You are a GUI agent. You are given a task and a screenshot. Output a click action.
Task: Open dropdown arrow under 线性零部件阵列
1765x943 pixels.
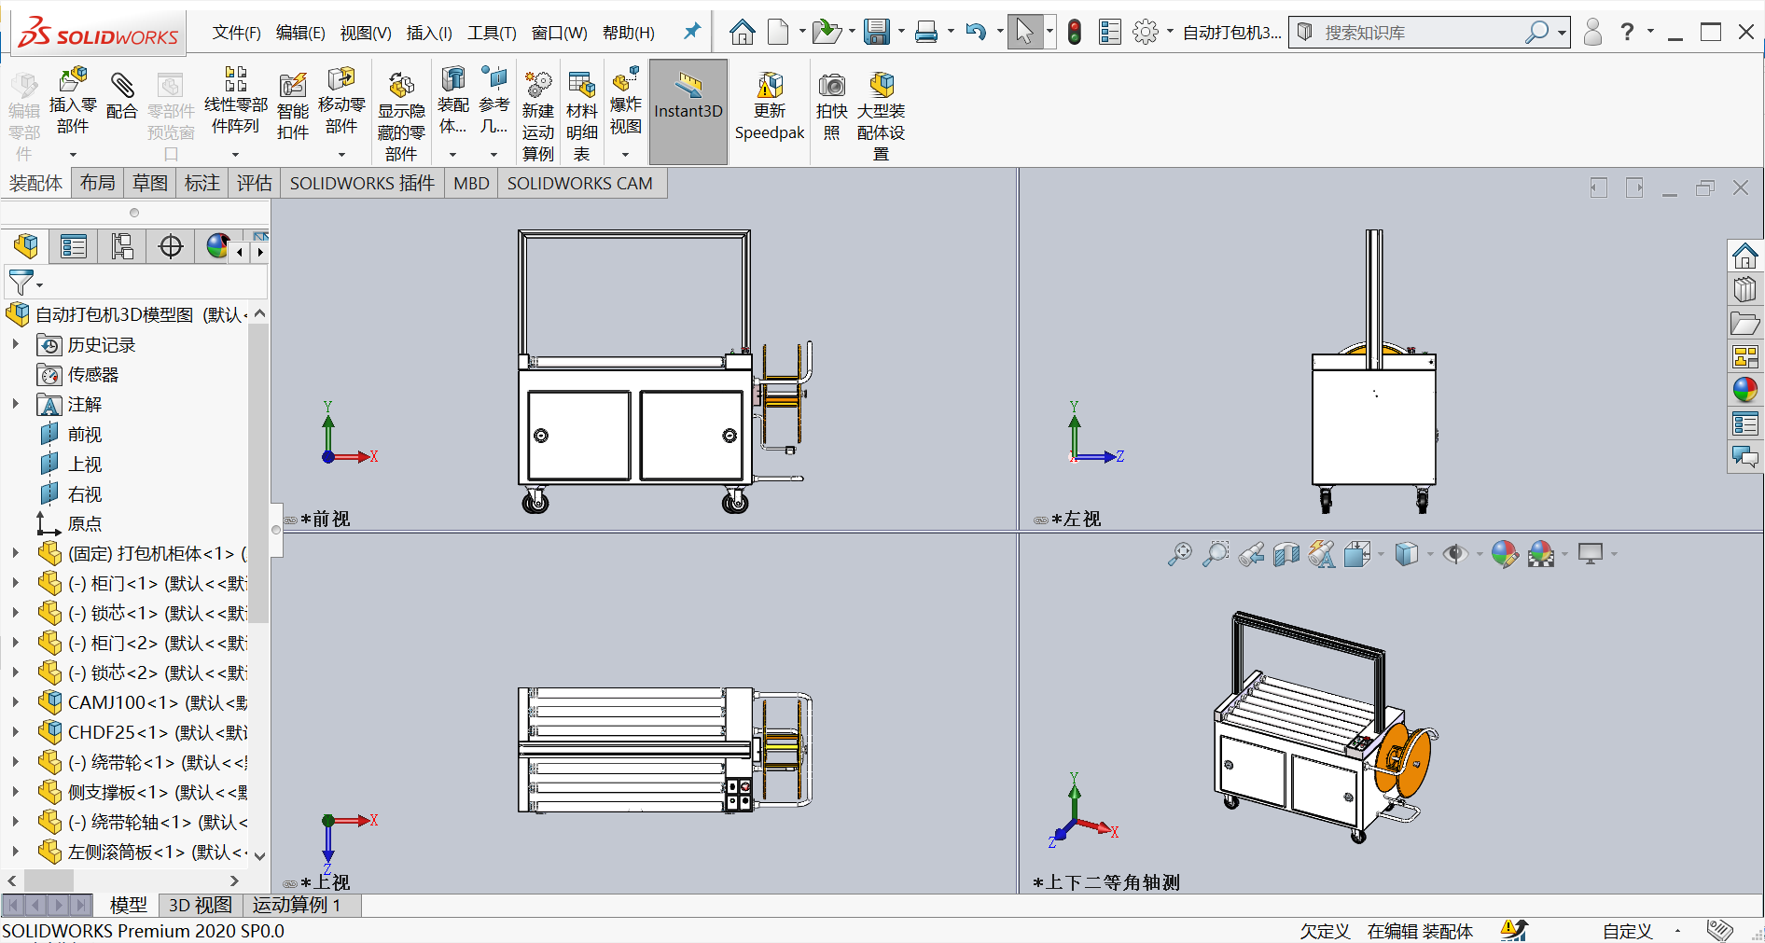(236, 155)
